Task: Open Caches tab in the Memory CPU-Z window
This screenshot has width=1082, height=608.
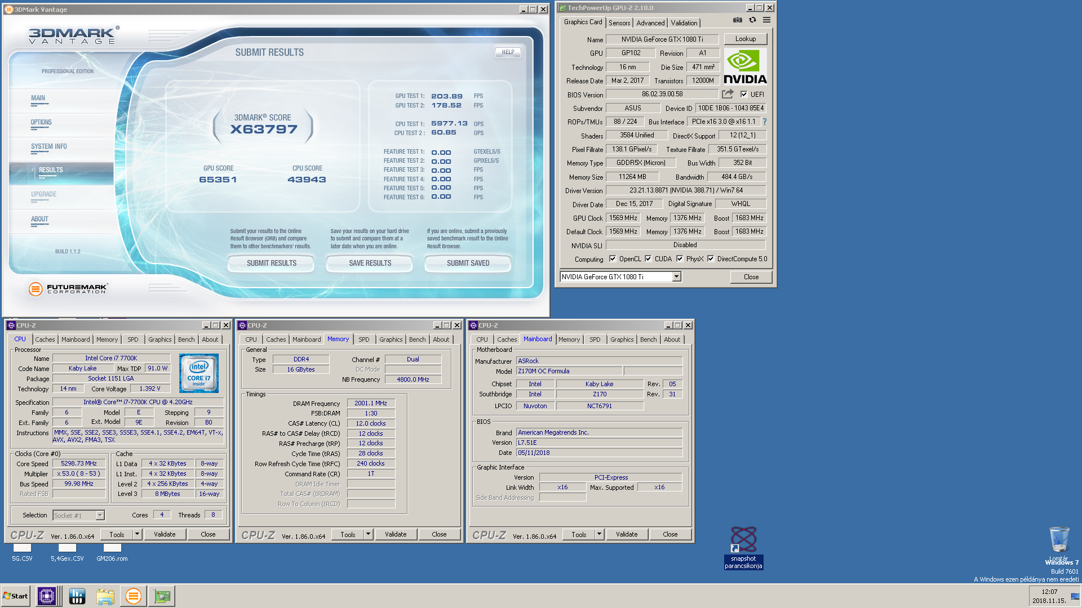Action: click(x=276, y=339)
